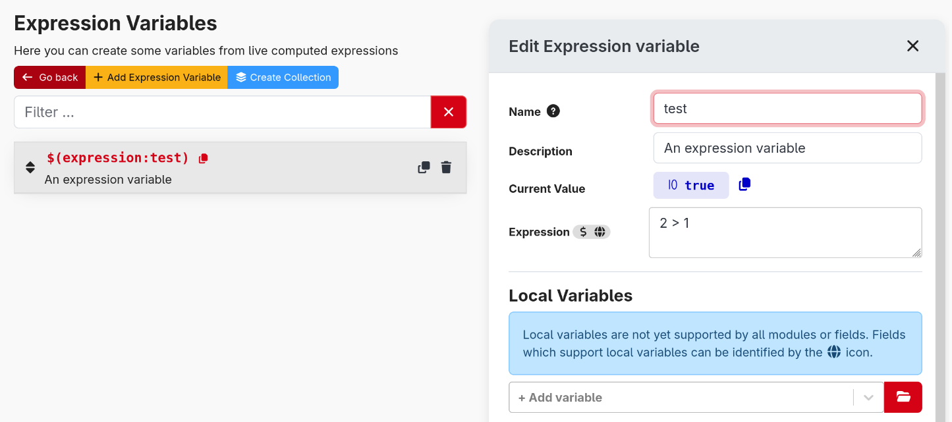The width and height of the screenshot is (952, 422).
Task: Click the Description field
Action: [x=787, y=147]
